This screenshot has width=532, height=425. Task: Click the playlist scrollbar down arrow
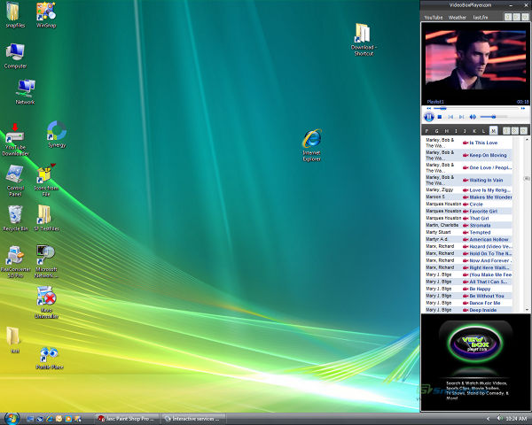pyautogui.click(x=527, y=310)
